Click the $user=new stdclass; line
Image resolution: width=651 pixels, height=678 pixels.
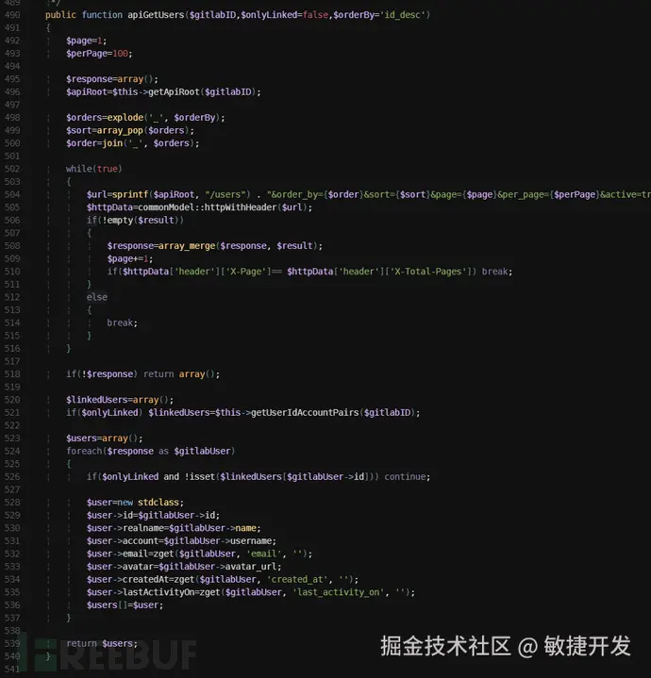(x=135, y=503)
